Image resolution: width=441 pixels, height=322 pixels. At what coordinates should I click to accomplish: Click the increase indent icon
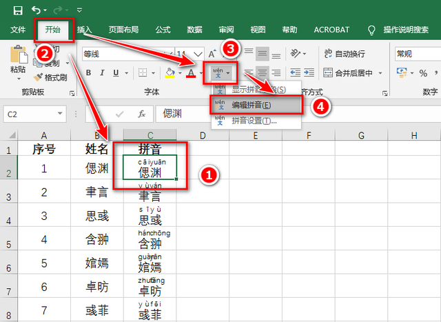pyautogui.click(x=309, y=73)
